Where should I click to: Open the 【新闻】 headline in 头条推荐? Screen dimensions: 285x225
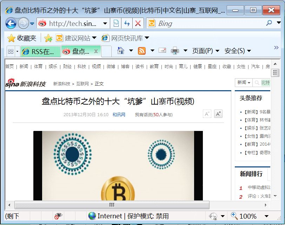coord(257,112)
